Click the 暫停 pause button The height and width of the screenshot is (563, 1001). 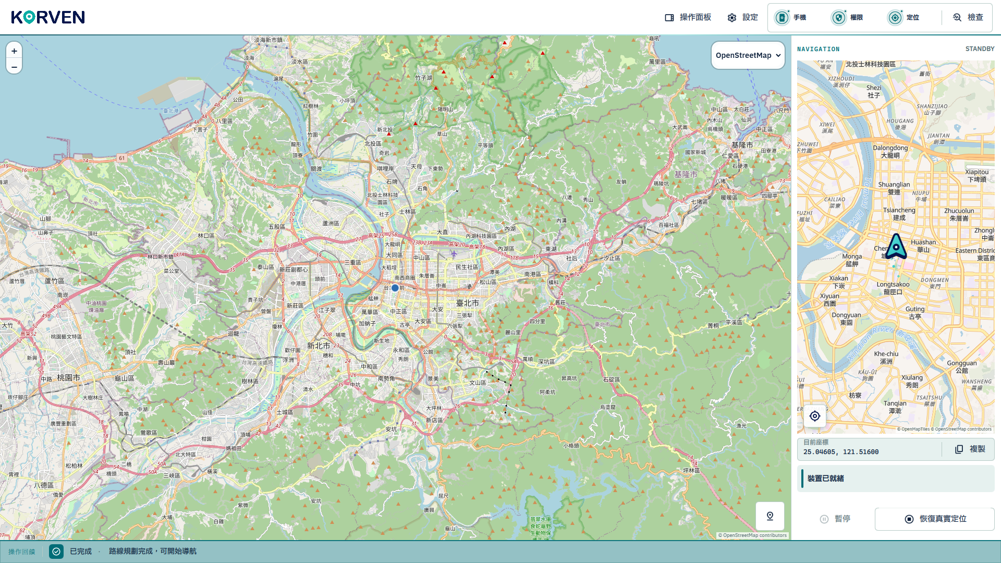pyautogui.click(x=835, y=519)
